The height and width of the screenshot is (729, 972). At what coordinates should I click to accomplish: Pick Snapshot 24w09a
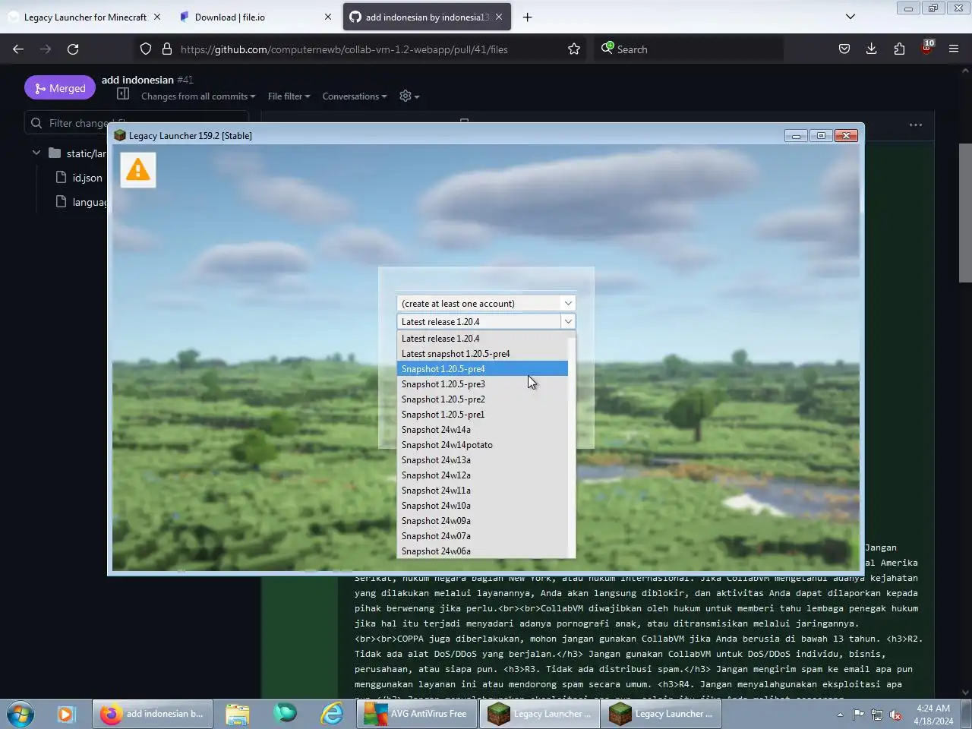point(482,521)
